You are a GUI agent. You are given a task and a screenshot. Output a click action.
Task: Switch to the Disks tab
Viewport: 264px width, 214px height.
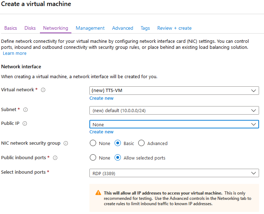(x=30, y=28)
